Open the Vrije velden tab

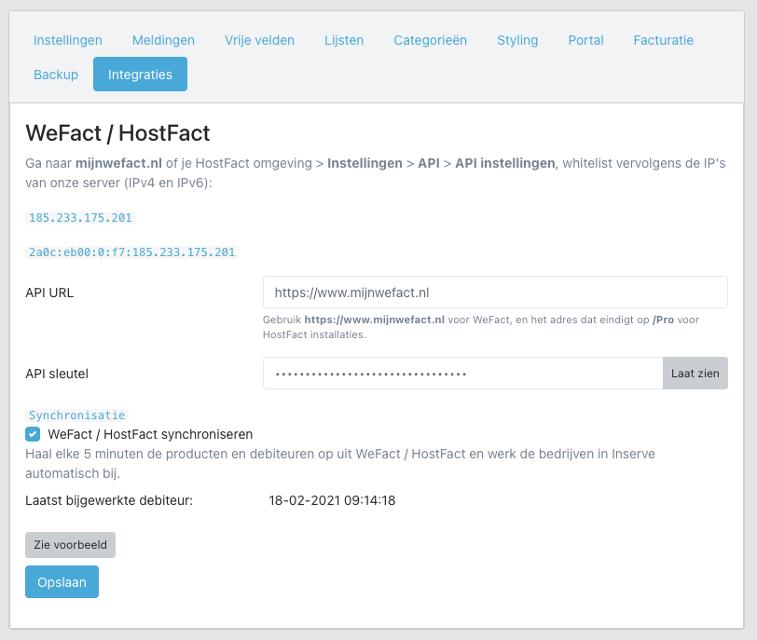pyautogui.click(x=259, y=40)
